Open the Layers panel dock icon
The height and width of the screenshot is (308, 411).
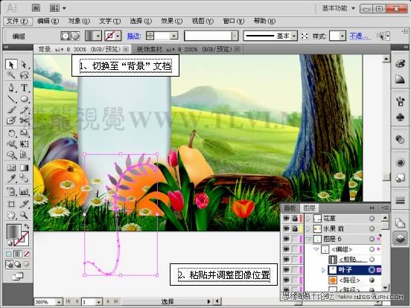click(400, 238)
